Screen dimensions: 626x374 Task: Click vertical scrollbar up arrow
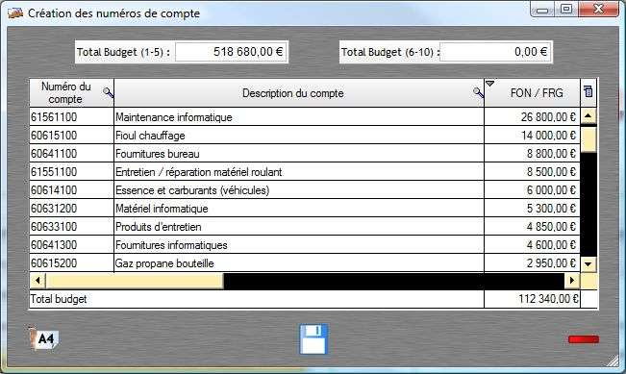click(588, 116)
